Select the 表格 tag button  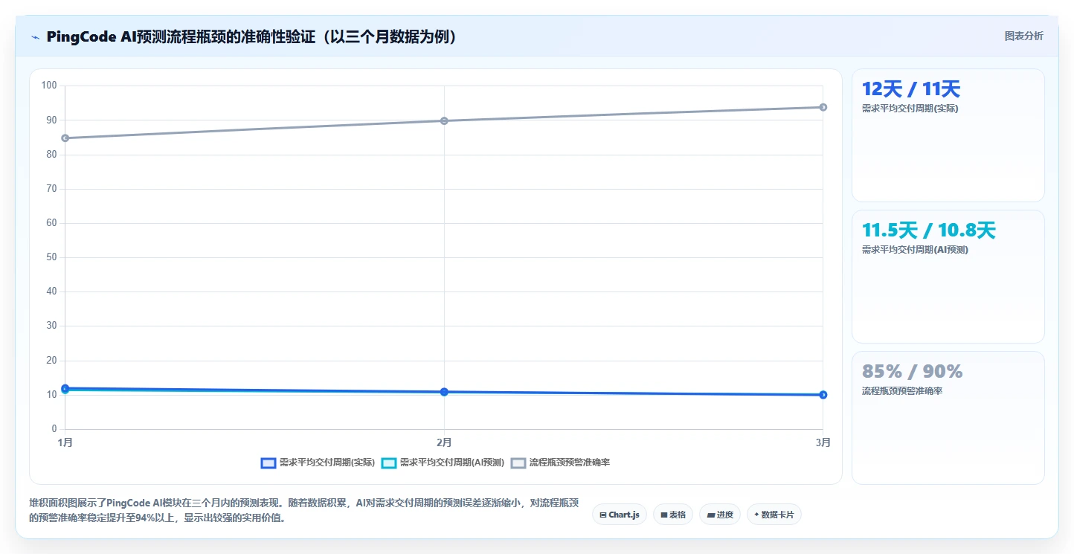[673, 515]
